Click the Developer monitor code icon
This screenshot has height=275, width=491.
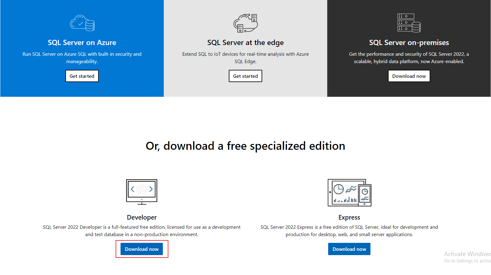[x=142, y=192]
